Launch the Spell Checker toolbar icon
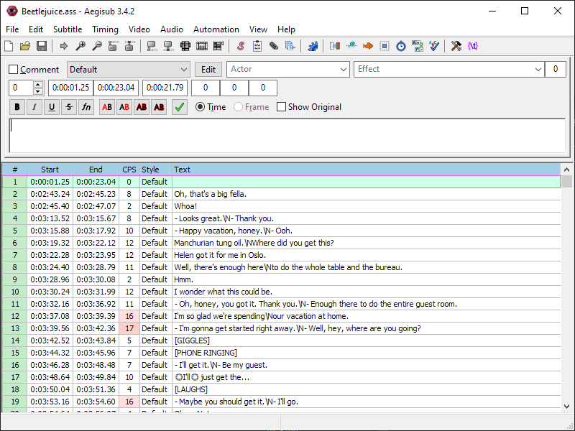 (x=434, y=46)
